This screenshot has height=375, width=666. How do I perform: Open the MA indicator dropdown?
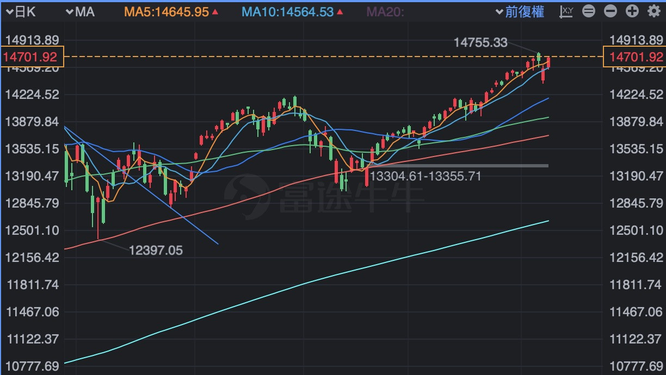81,12
